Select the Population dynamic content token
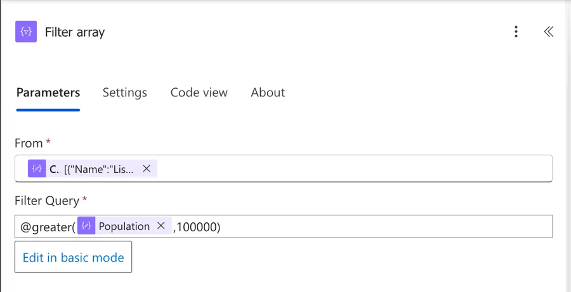 (124, 226)
